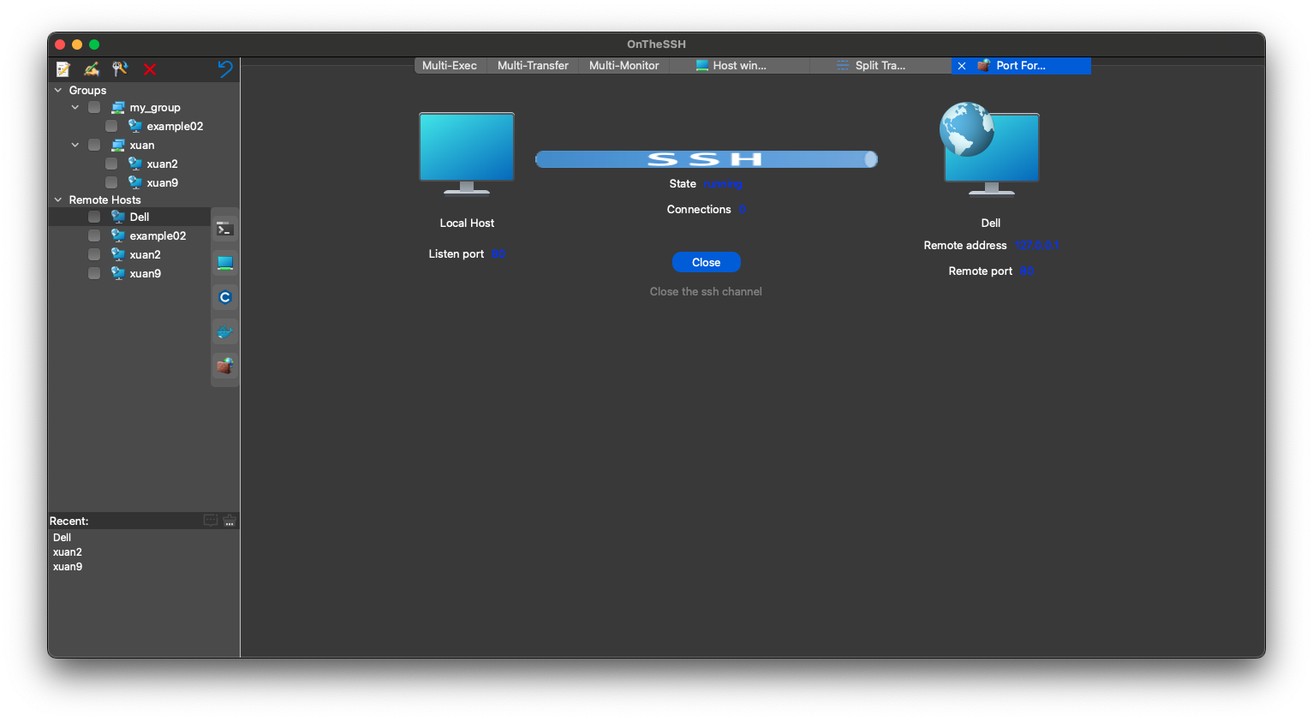Click the SSH channel progress bar

(706, 159)
